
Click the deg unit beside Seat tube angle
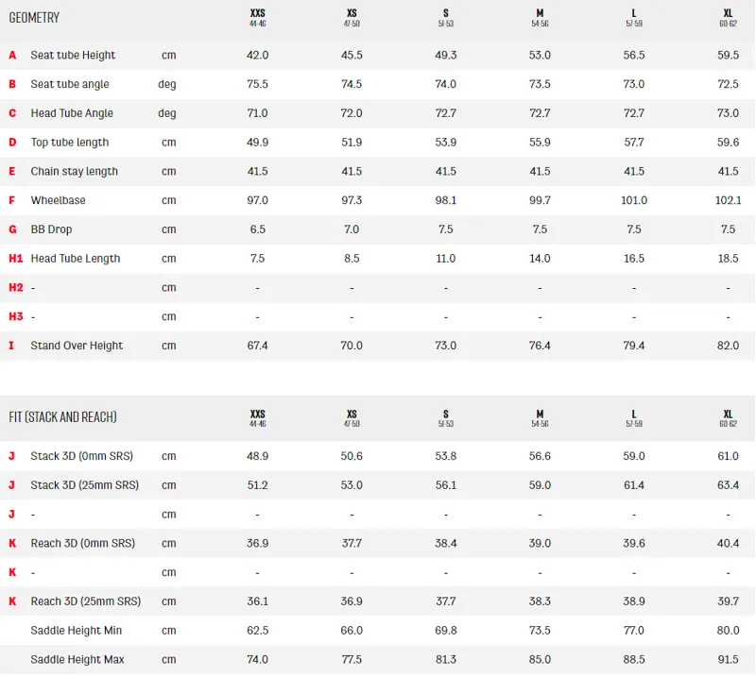[167, 84]
